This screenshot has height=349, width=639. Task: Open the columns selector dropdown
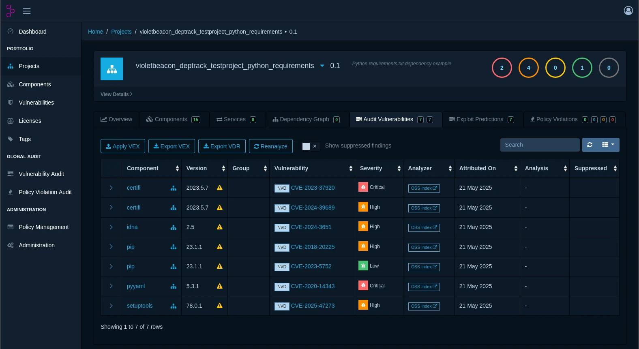click(608, 145)
